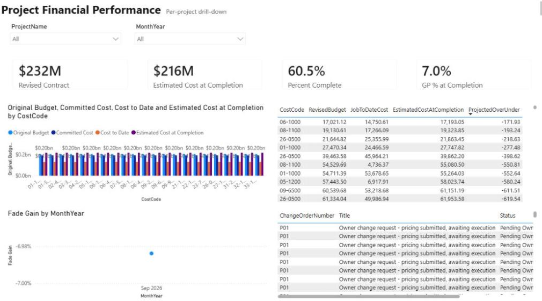The height and width of the screenshot is (301, 542).
Task: Select job to date cost 25,355.99
Action: [376, 139]
